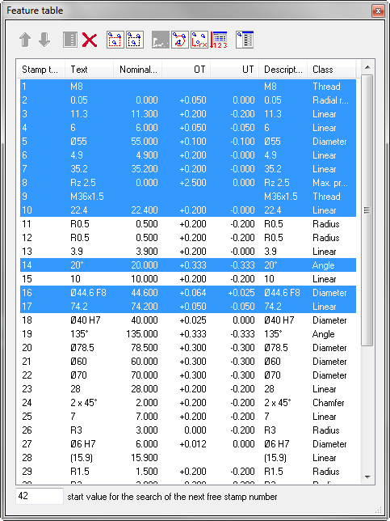Click the move down arrow icon
Screen dimensions: 390x521
pos(44,40)
